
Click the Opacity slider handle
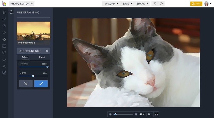pyautogui.click(x=47, y=67)
